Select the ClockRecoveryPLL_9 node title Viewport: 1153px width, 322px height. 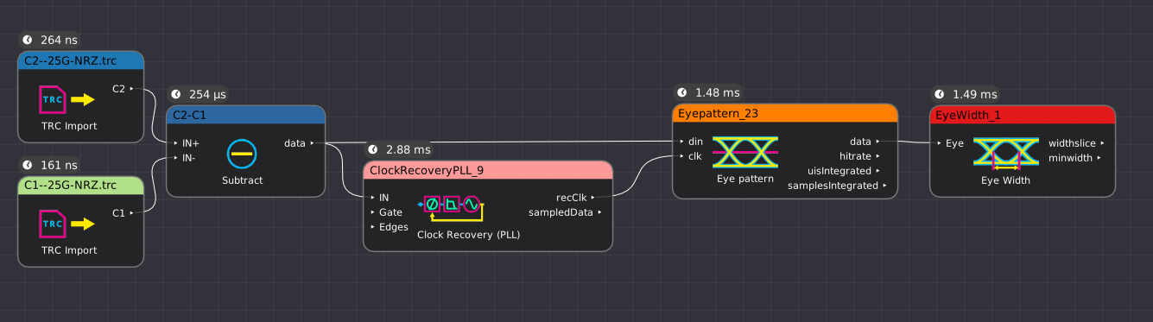[x=488, y=170]
